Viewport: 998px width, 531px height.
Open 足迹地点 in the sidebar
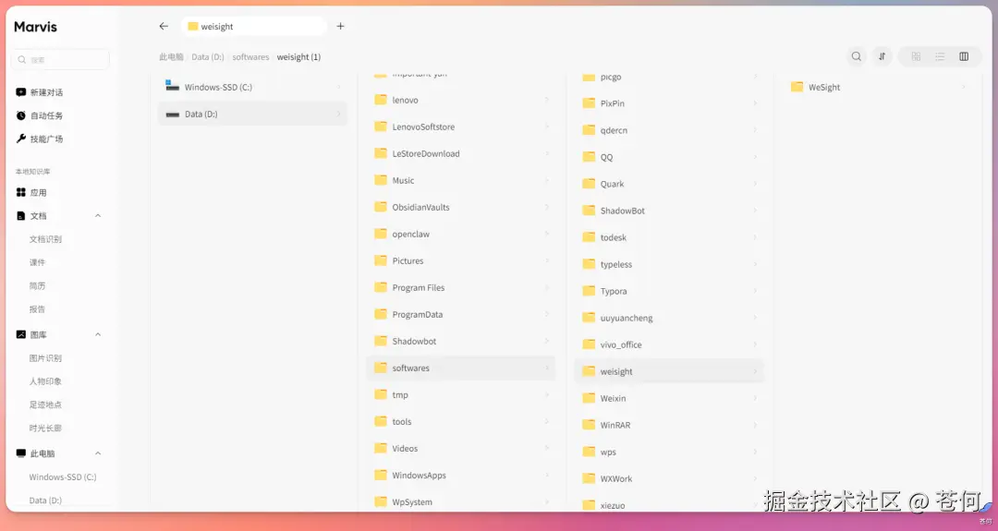pyautogui.click(x=45, y=404)
